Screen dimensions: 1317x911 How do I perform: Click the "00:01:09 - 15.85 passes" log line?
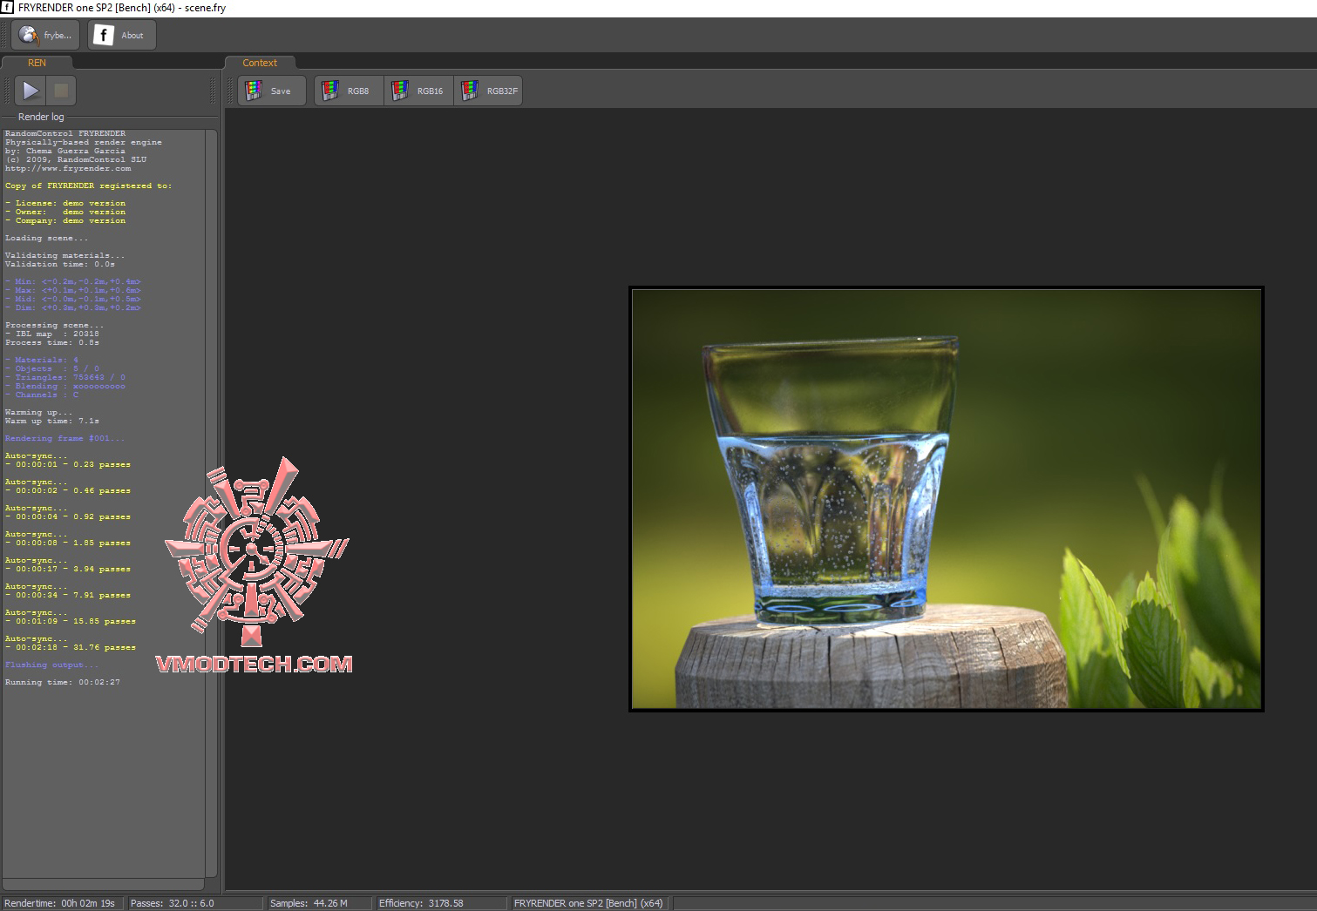pyautogui.click(x=71, y=621)
